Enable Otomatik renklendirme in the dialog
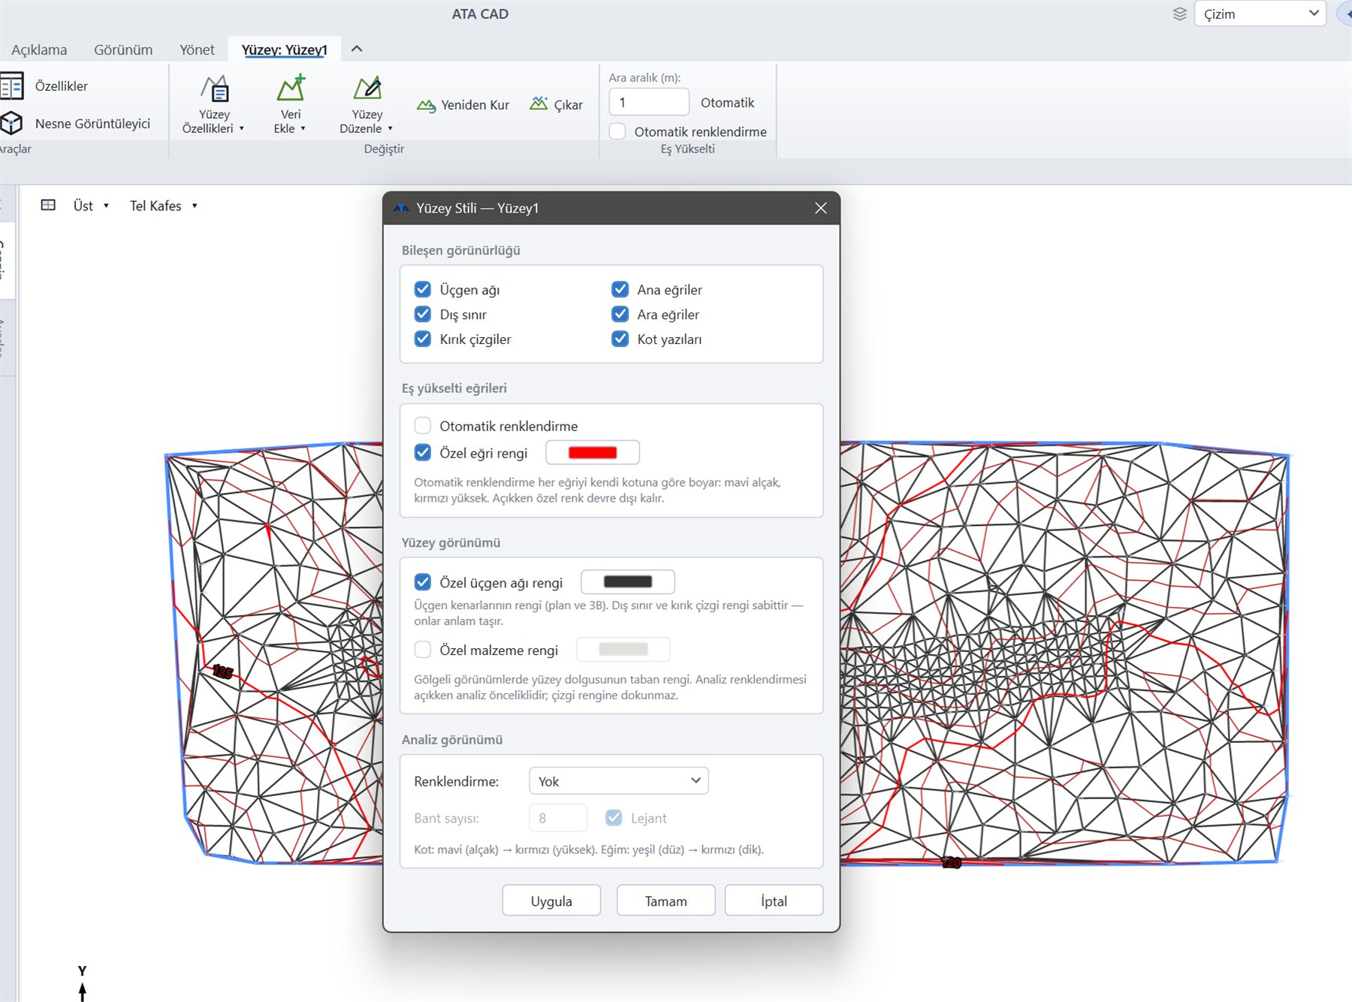This screenshot has width=1352, height=1002. [x=423, y=426]
